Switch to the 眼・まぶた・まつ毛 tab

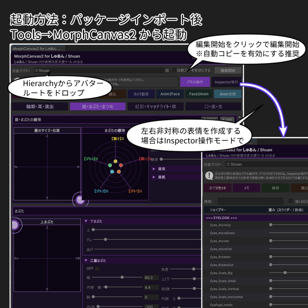click(x=98, y=106)
